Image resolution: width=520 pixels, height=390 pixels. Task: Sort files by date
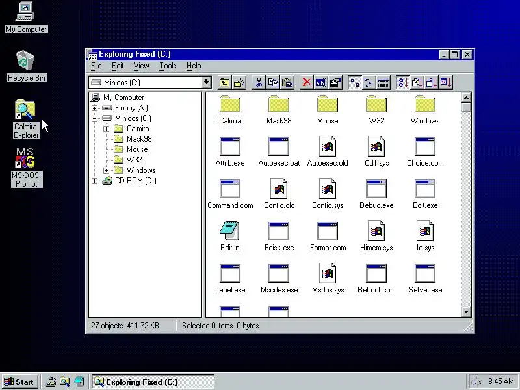pos(446,83)
